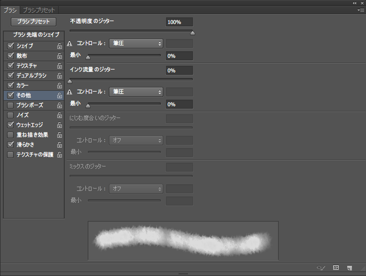The width and height of the screenshot is (366, 276).
Task: Enable the 重ね描き効果 checkbox
Action: [x=10, y=135]
